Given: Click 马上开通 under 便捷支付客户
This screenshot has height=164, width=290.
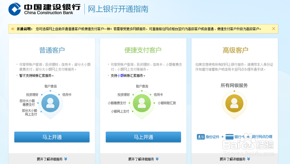Looking at the screenshot, I should [143, 137].
